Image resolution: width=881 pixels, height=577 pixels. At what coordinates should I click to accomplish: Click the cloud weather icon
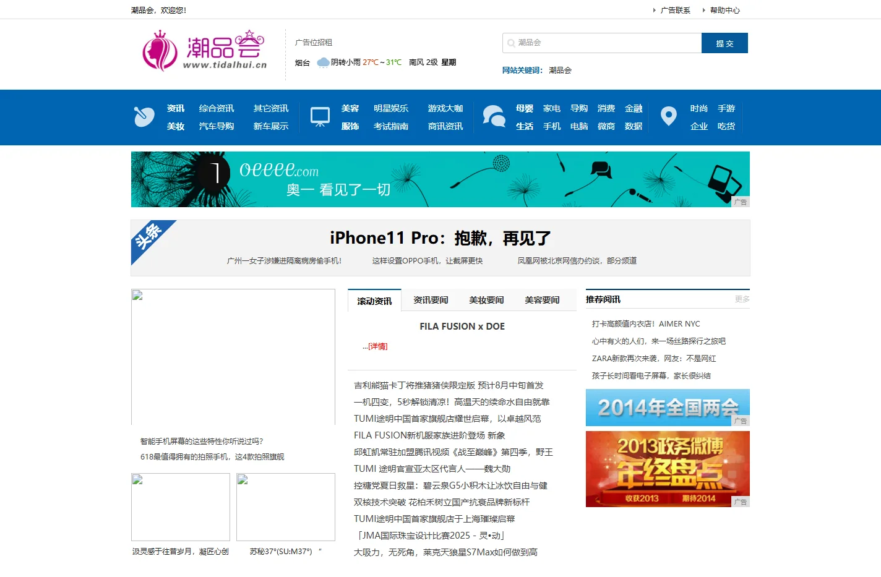pos(323,62)
